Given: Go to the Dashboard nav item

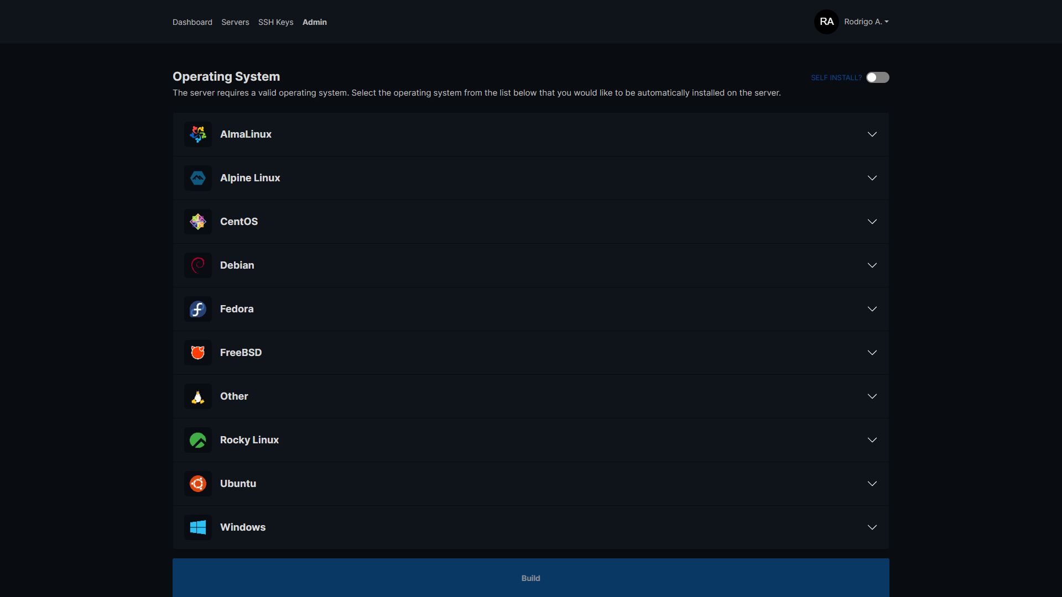Looking at the screenshot, I should point(192,22).
